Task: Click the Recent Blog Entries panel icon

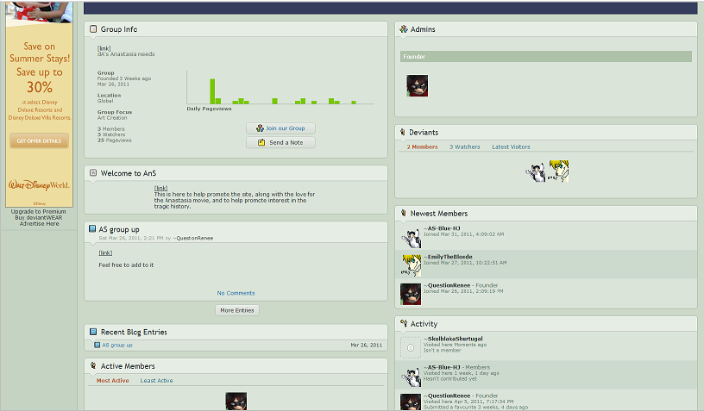Action: point(93,332)
